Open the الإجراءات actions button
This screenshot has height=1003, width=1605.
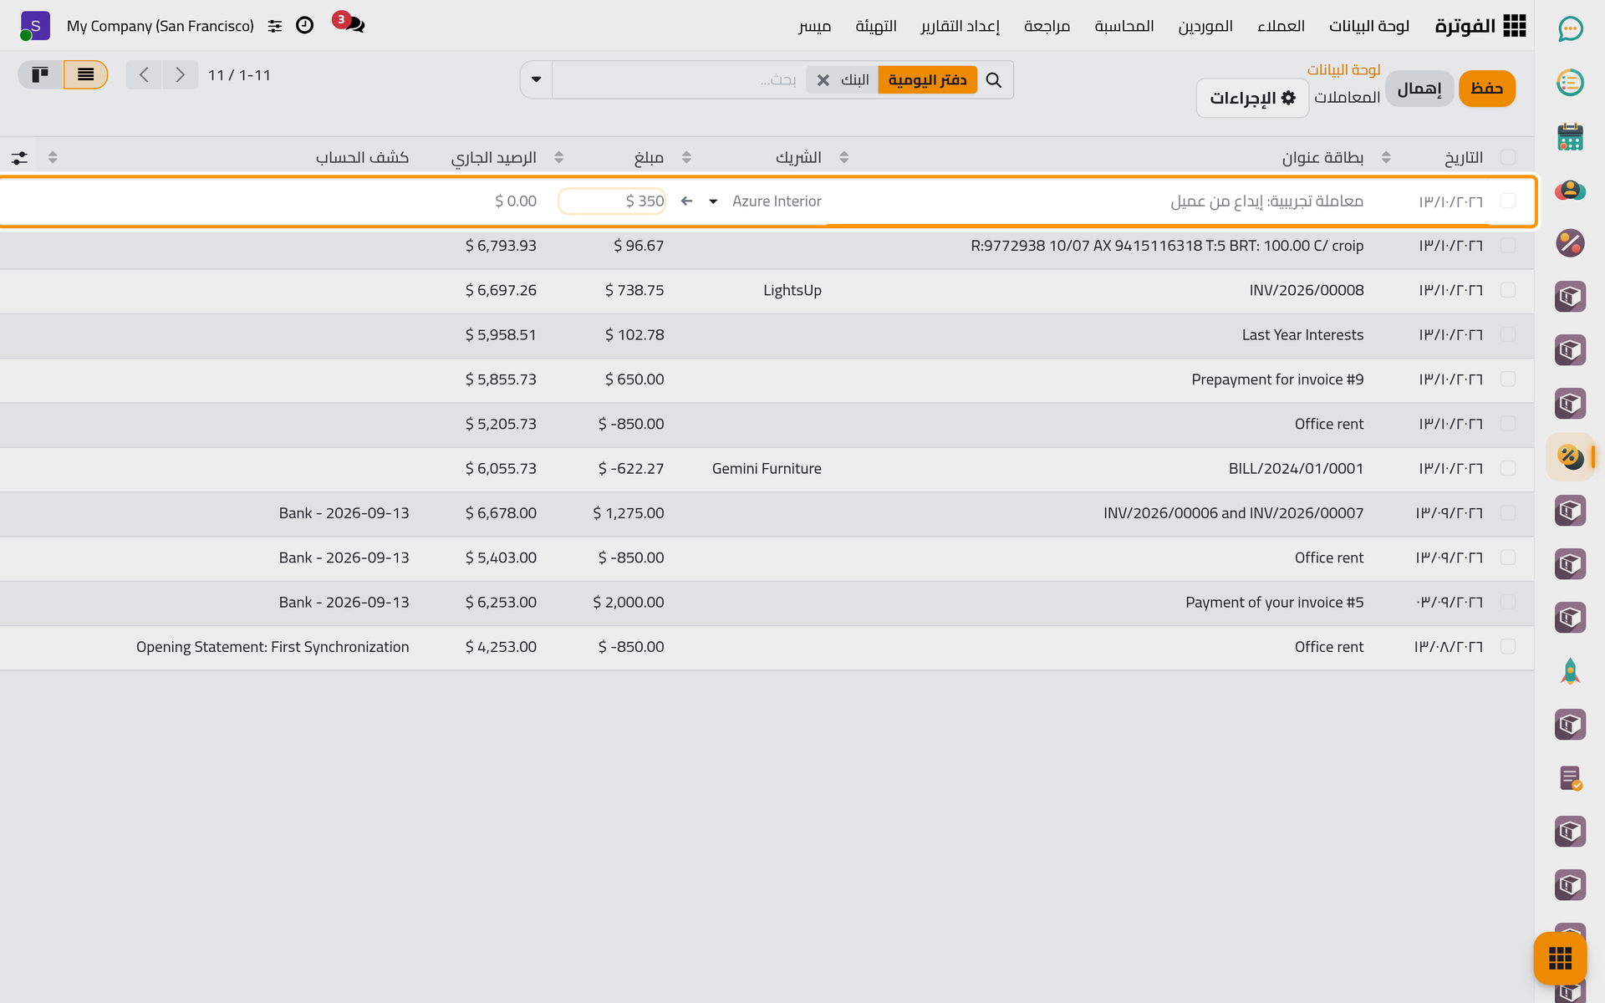click(x=1252, y=98)
